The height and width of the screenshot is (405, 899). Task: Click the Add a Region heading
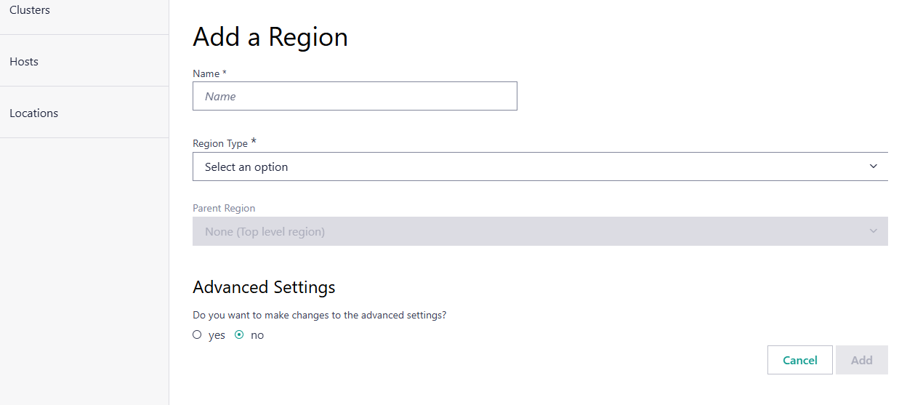(x=270, y=37)
